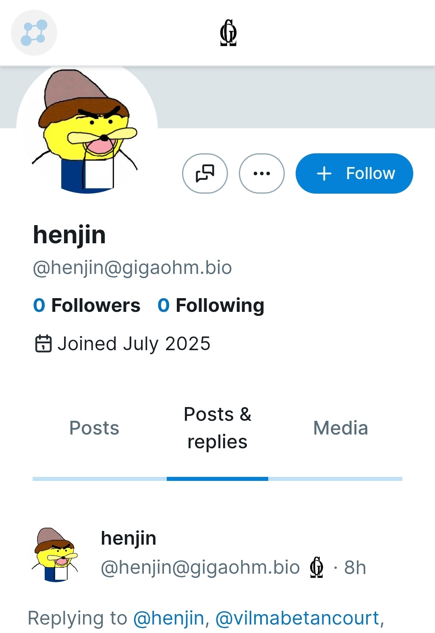Switch to the Media tab

(x=341, y=428)
